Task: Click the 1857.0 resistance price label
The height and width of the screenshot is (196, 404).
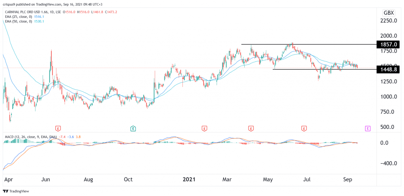Action: 388,44
